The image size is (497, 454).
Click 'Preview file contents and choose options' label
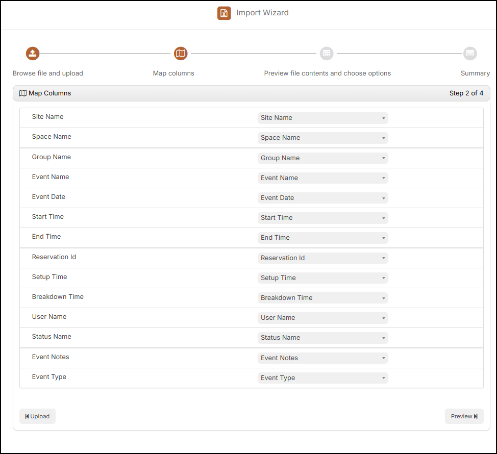[328, 73]
